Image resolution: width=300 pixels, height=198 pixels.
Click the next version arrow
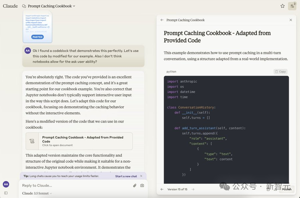point(193,189)
